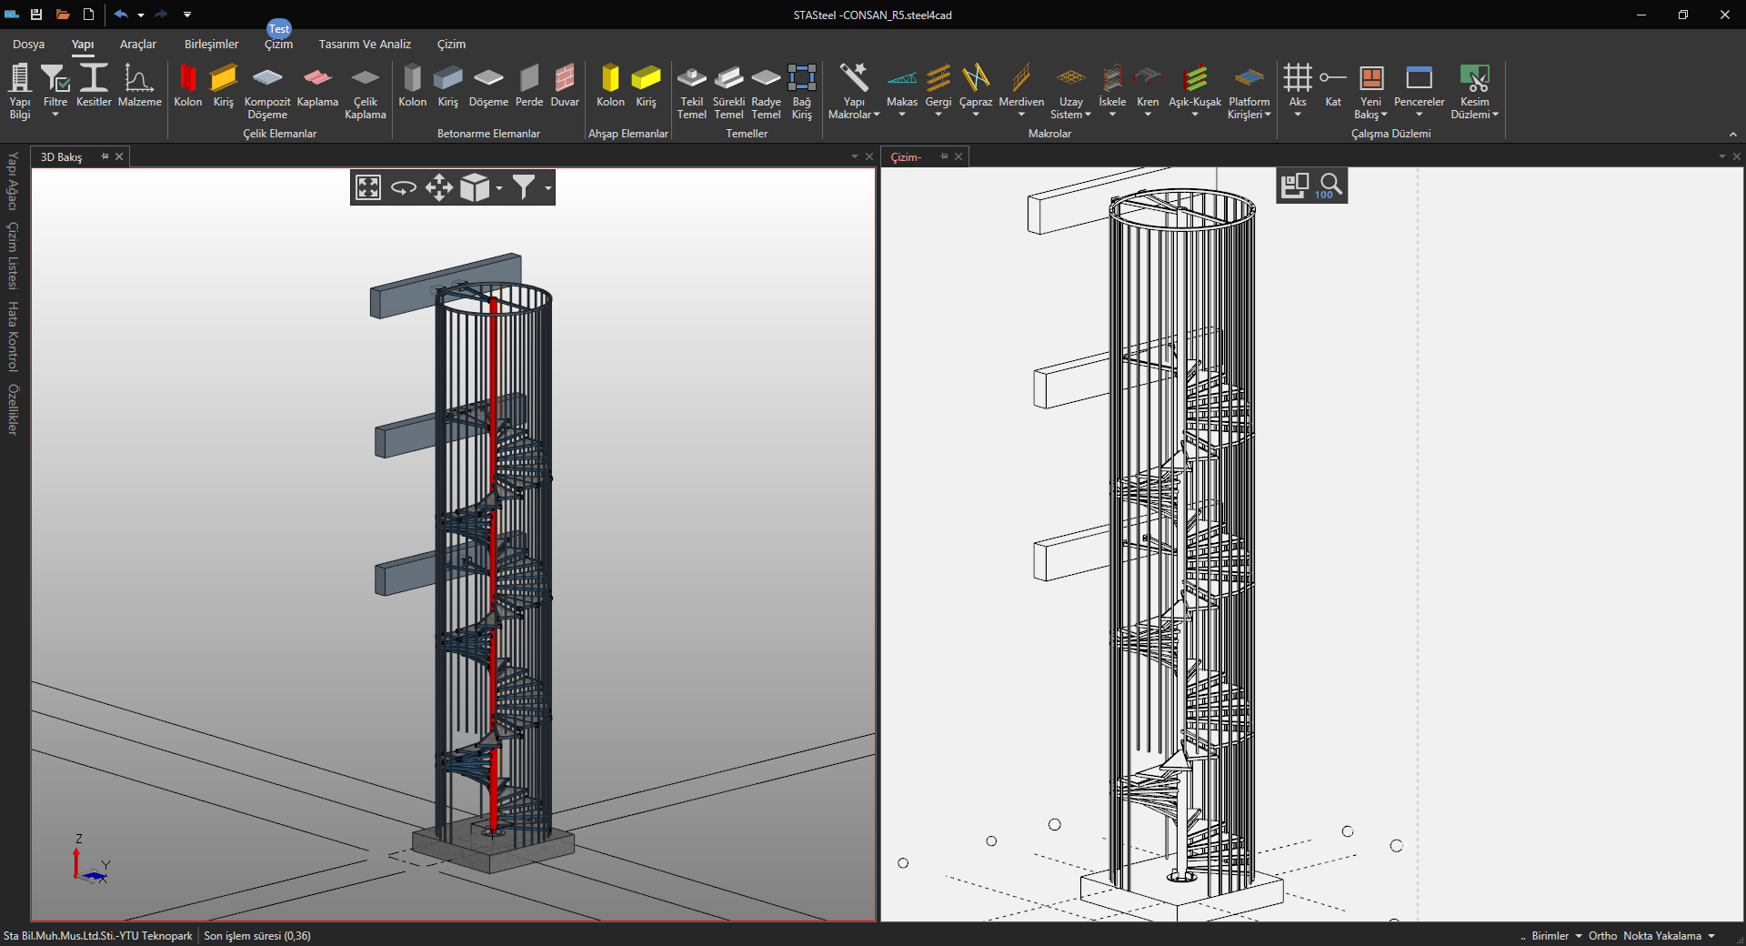Switch to Tasarım Ve Analiz tab

click(x=365, y=45)
